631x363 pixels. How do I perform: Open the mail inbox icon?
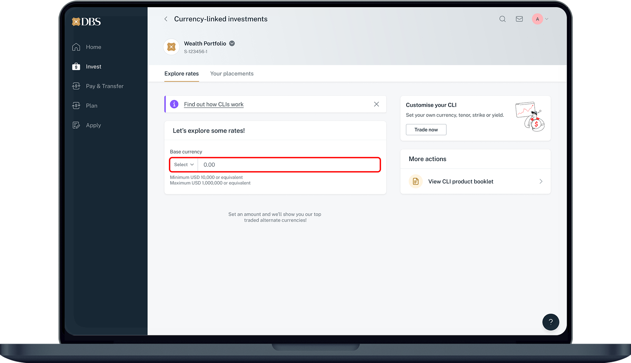[x=519, y=19]
